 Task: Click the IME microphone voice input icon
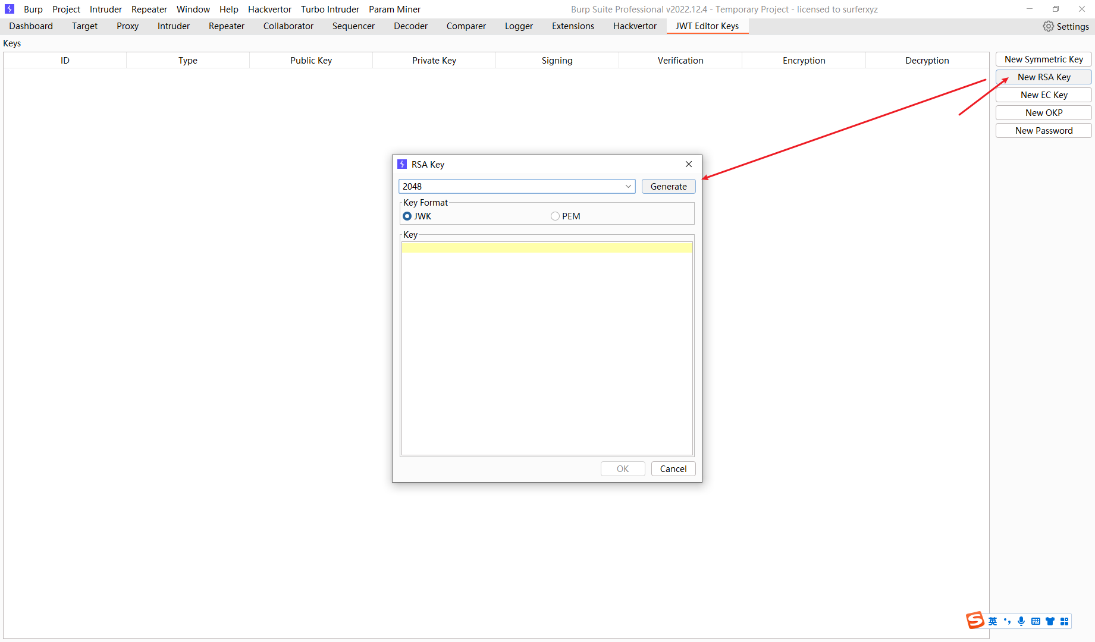[1021, 621]
